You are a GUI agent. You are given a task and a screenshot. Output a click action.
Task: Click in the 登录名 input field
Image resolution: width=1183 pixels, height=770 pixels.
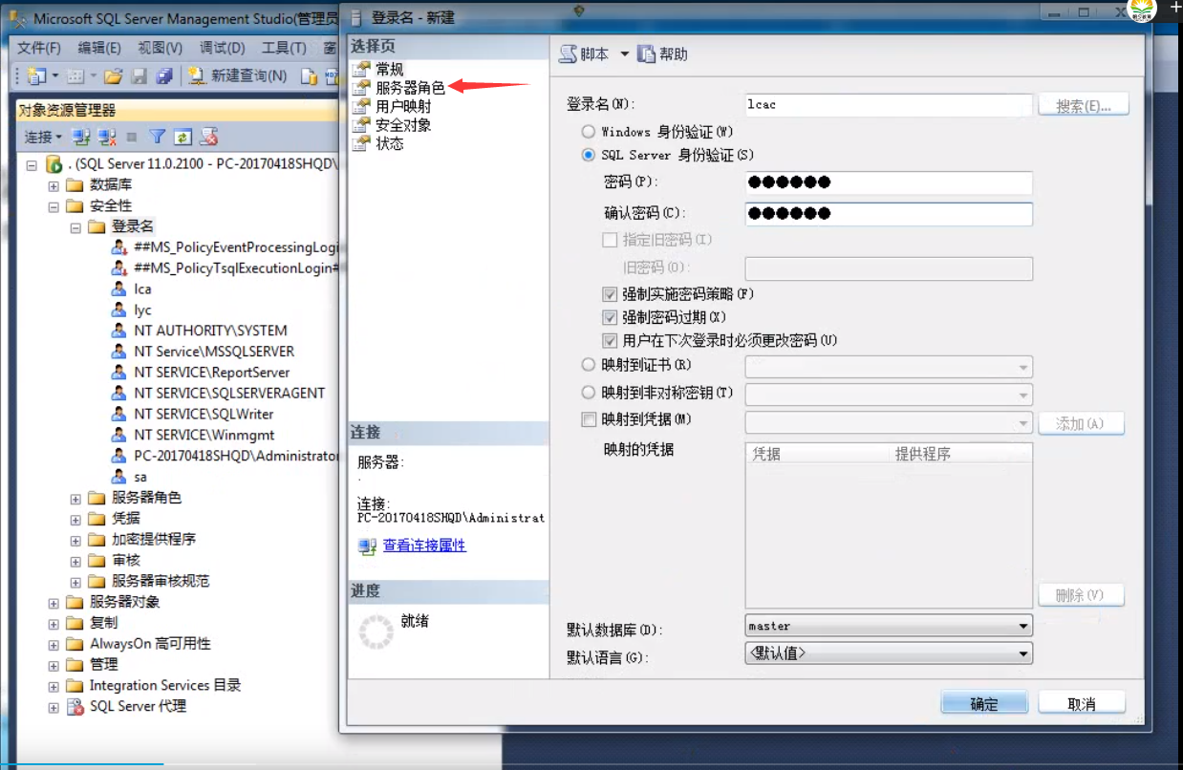click(x=889, y=104)
